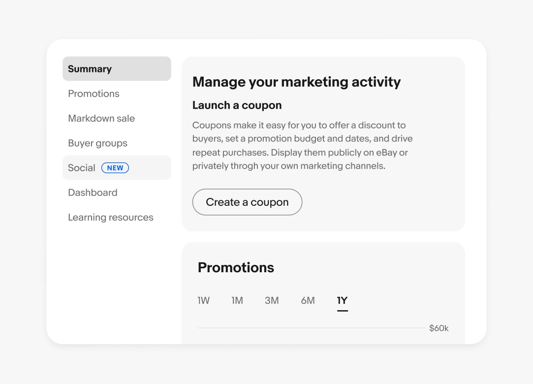Choose the 6M time range tab

coord(308,300)
